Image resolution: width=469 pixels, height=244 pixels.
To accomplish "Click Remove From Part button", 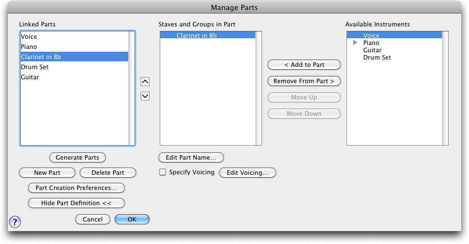I will (304, 81).
